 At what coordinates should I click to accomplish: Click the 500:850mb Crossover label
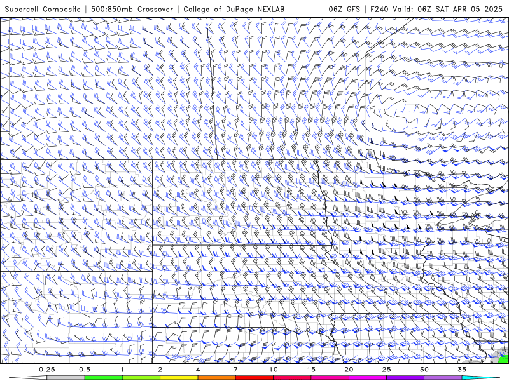(x=132, y=9)
